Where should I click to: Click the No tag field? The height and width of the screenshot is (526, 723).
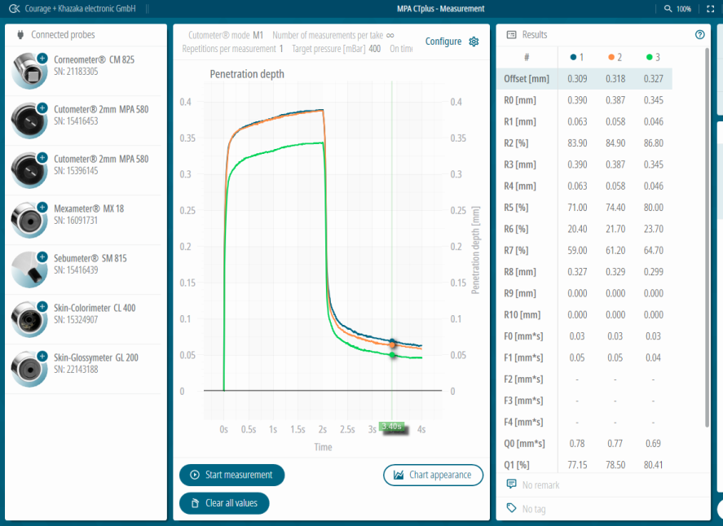[534, 509]
